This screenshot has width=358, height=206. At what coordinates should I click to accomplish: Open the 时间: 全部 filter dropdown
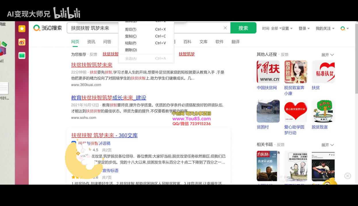[272, 28]
